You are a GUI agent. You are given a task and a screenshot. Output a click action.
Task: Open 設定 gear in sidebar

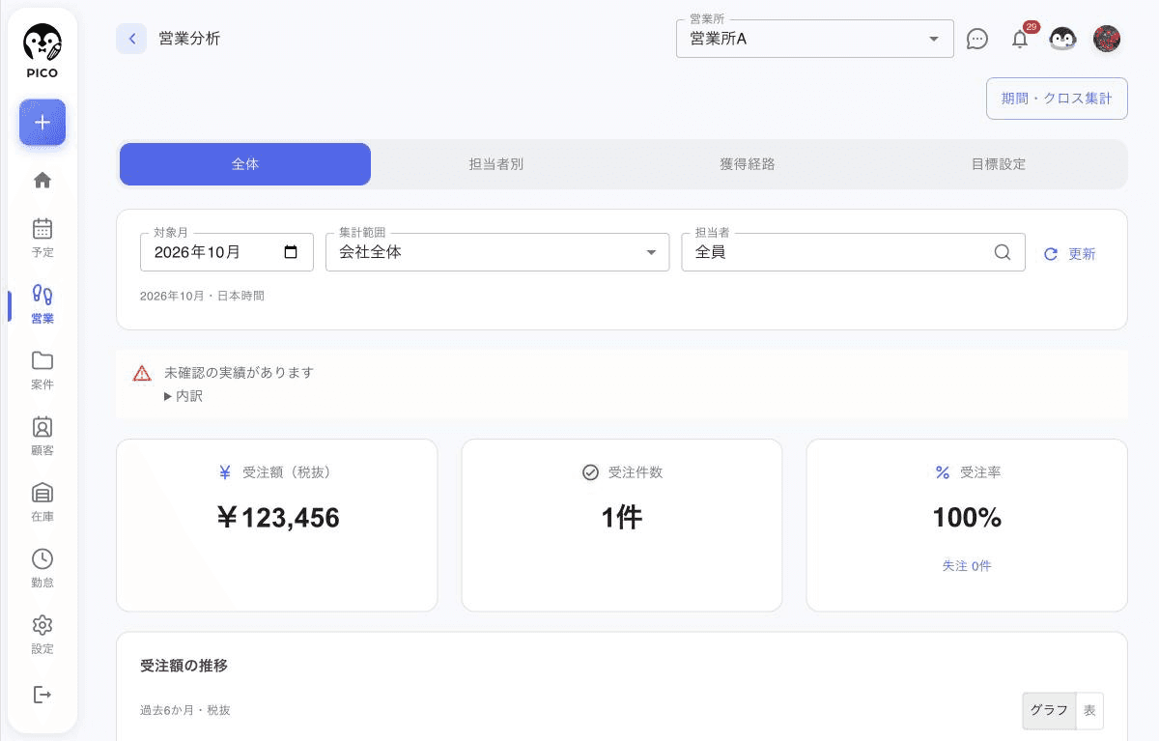pyautogui.click(x=42, y=634)
